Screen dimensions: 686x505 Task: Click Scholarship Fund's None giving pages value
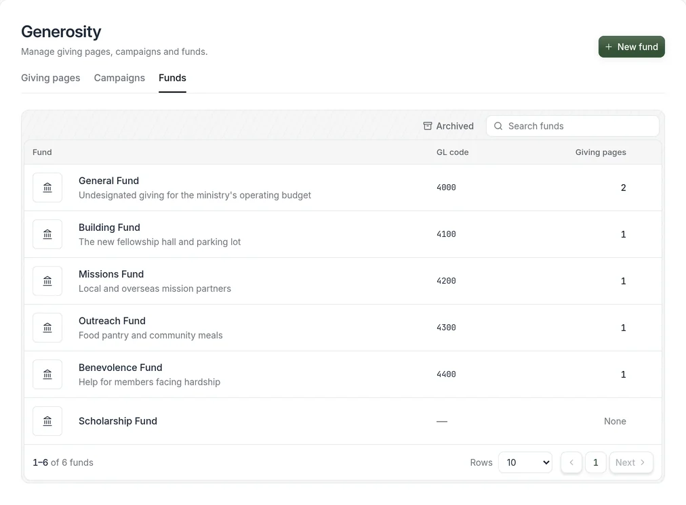(x=615, y=422)
